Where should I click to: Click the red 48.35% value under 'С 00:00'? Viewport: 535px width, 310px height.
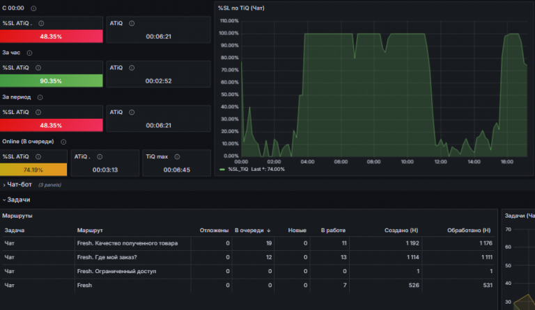coord(51,36)
